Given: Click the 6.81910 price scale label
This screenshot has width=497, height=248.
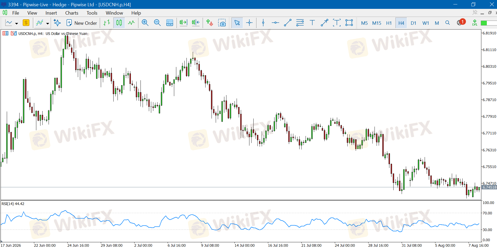Looking at the screenshot, I should [489, 33].
